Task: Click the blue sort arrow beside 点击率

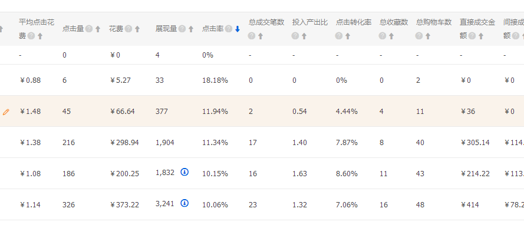Action: click(238, 29)
